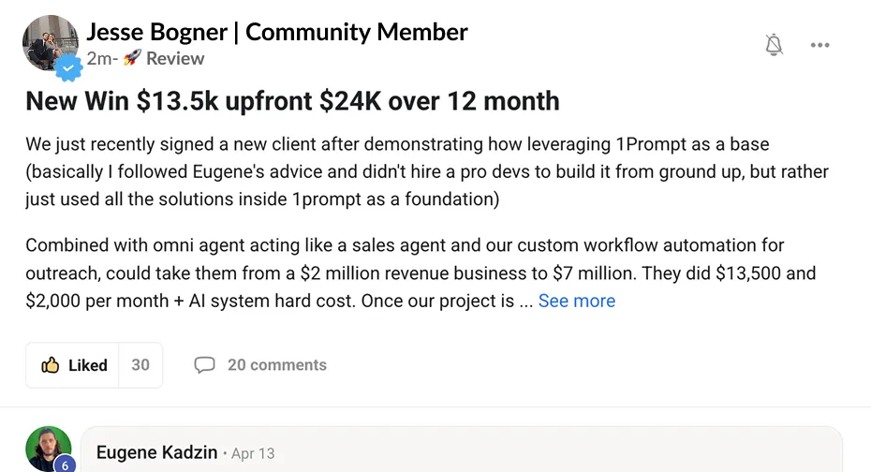Click Eugene Kadzin's avatar in comments
Image resolution: width=871 pixels, height=472 pixels.
(49, 449)
